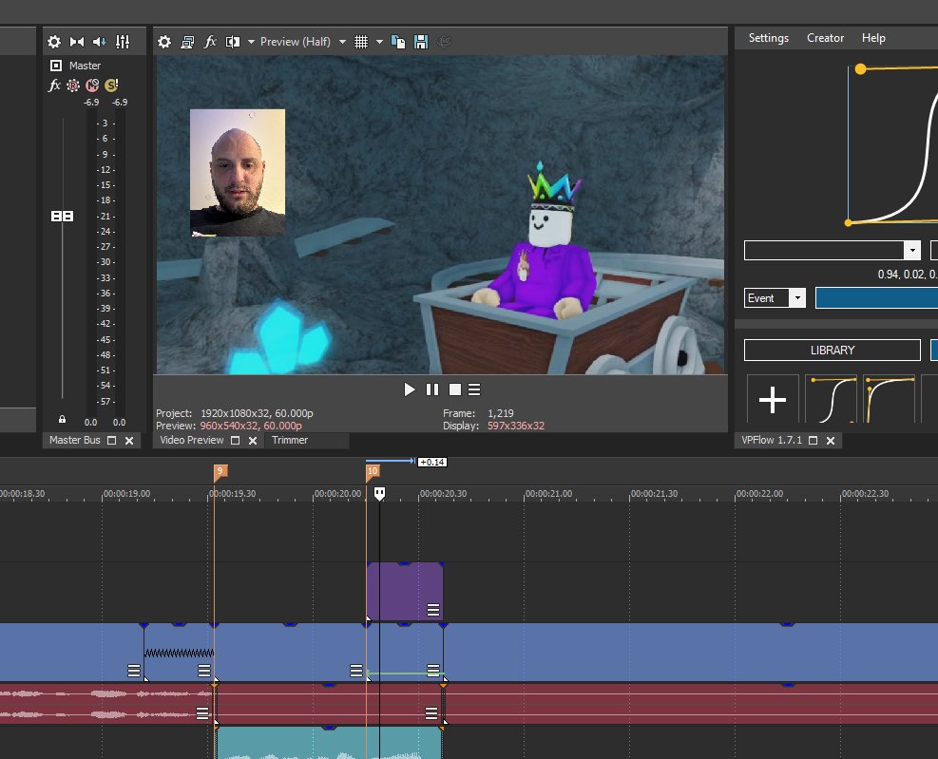Open the preview transport hamburger menu
The height and width of the screenshot is (759, 938).
[x=474, y=389]
